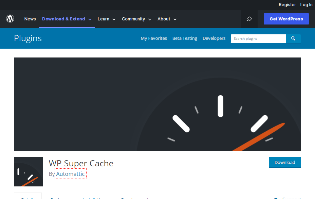
Task: Select Beta Testing in the plugins bar
Action: (185, 38)
